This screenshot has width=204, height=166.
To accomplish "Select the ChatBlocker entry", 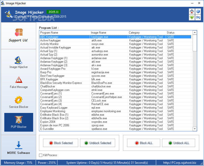I will [x=115, y=86].
